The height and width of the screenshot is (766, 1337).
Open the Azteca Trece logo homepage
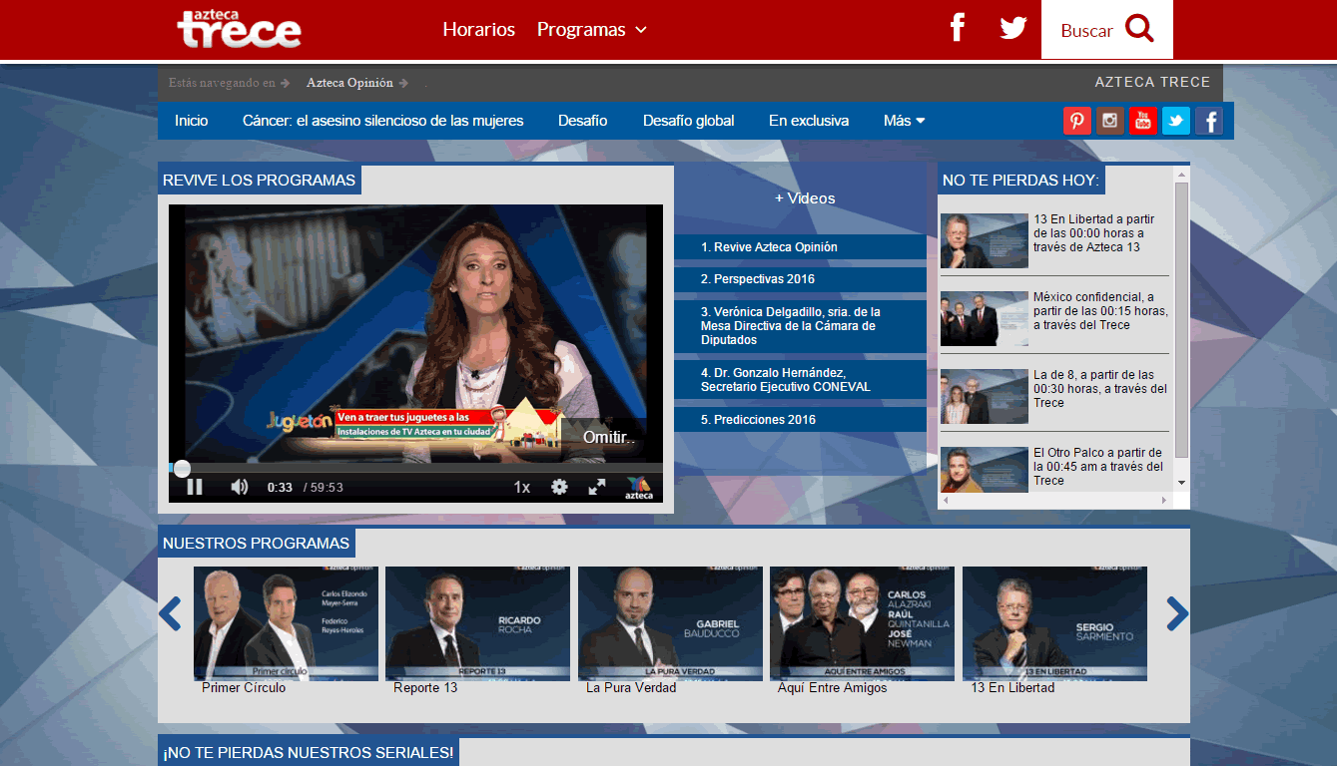point(239,29)
